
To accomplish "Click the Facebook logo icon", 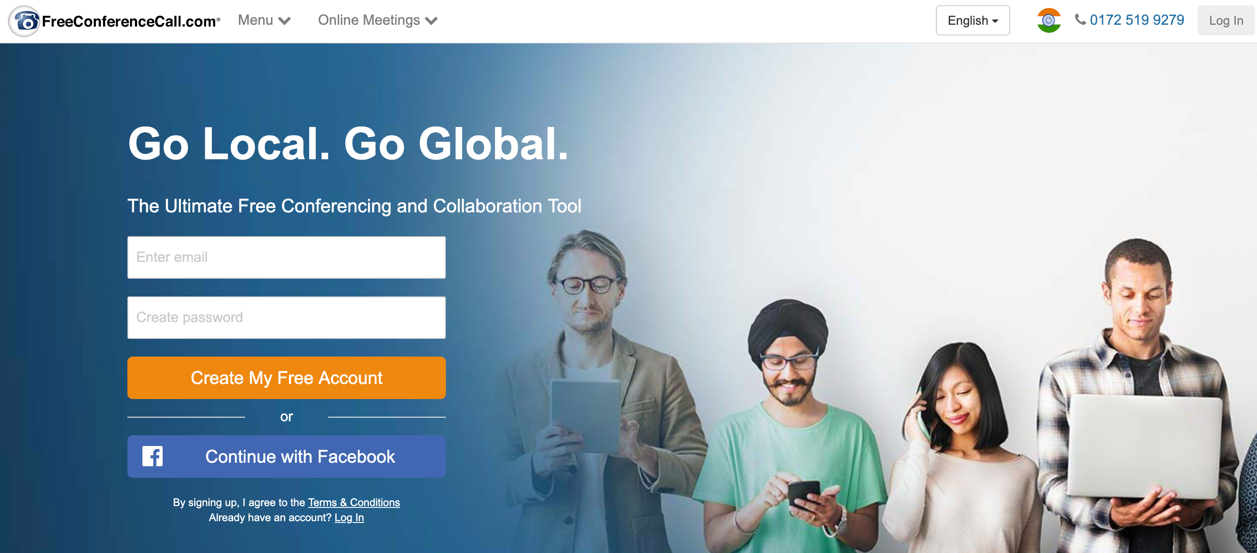I will tap(153, 457).
